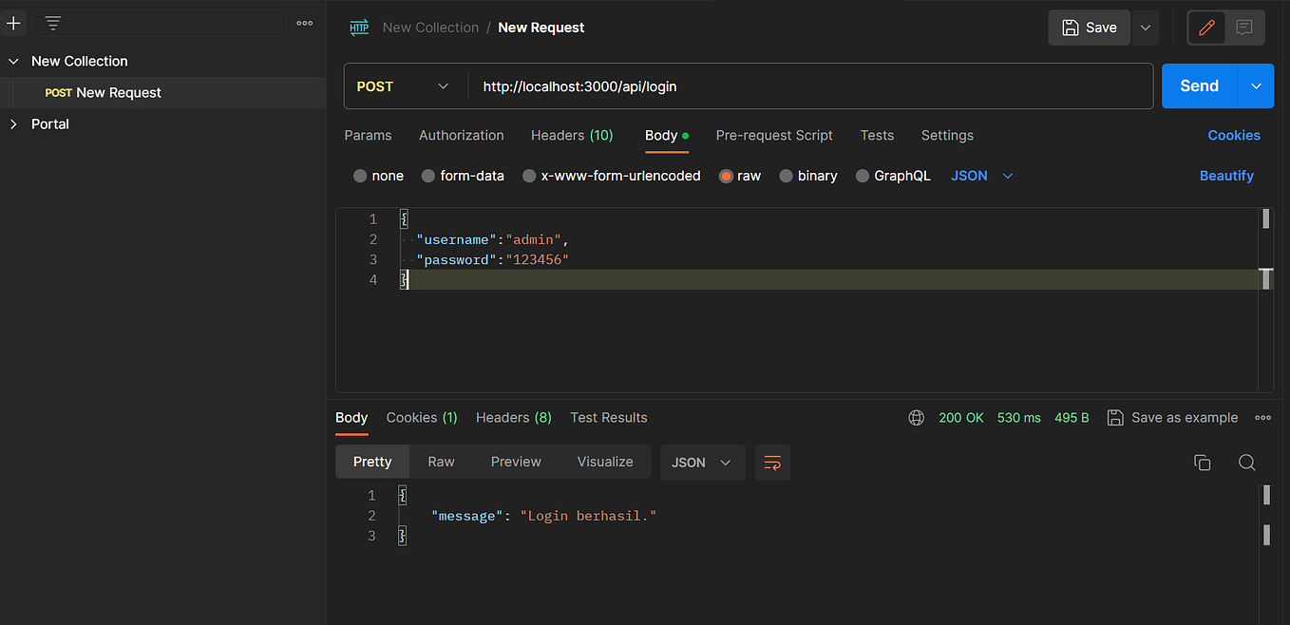Image resolution: width=1290 pixels, height=625 pixels.
Task: Choose GraphQL body option
Action: [x=863, y=176]
